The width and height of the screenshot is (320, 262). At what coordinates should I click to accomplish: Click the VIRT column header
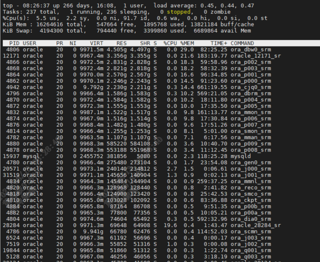[x=96, y=43]
